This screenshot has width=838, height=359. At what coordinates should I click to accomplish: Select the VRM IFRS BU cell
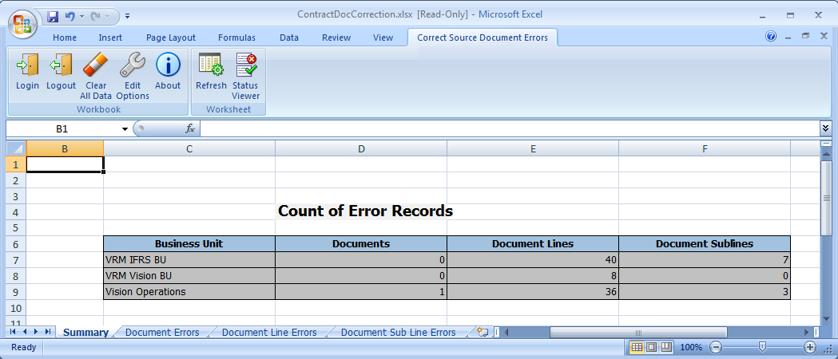(189, 260)
